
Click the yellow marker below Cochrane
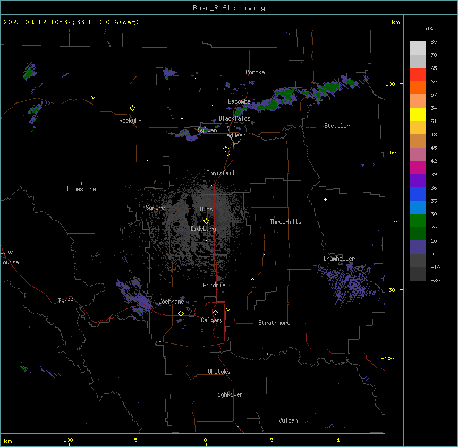(181, 313)
